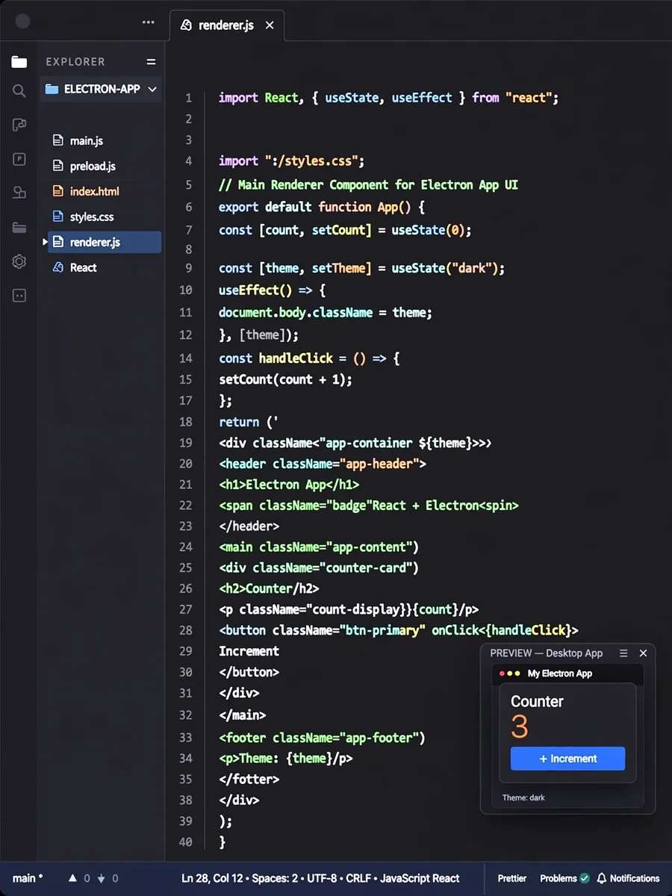Click the comment text on line 5

click(368, 184)
